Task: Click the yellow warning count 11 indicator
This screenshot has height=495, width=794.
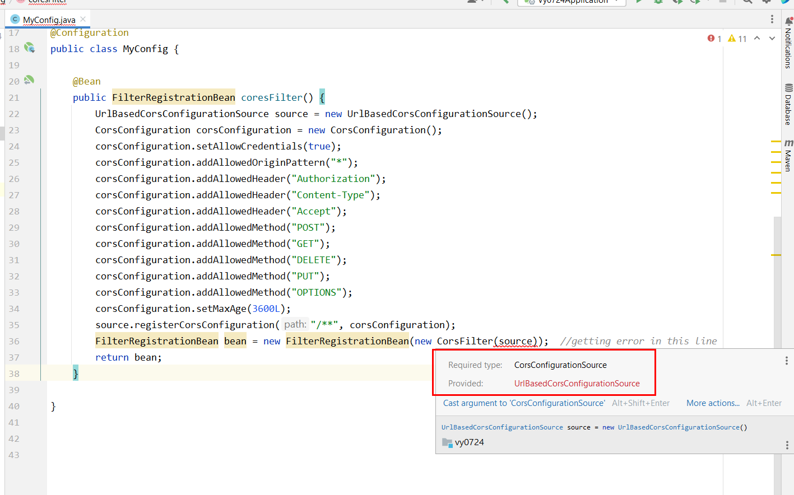Action: (x=737, y=39)
